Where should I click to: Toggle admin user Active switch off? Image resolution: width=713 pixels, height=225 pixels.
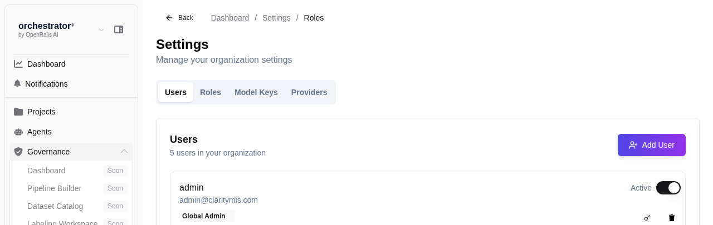[x=668, y=188]
